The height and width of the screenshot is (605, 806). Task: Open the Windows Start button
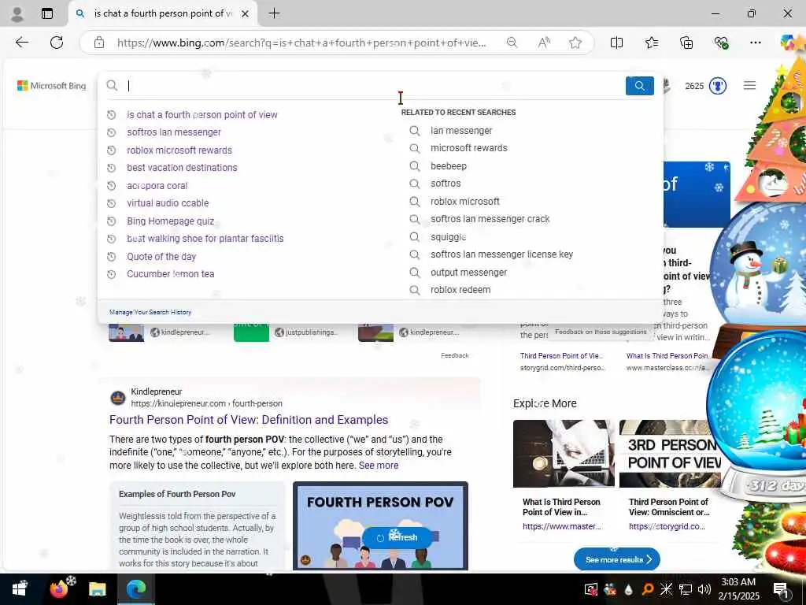click(x=20, y=589)
